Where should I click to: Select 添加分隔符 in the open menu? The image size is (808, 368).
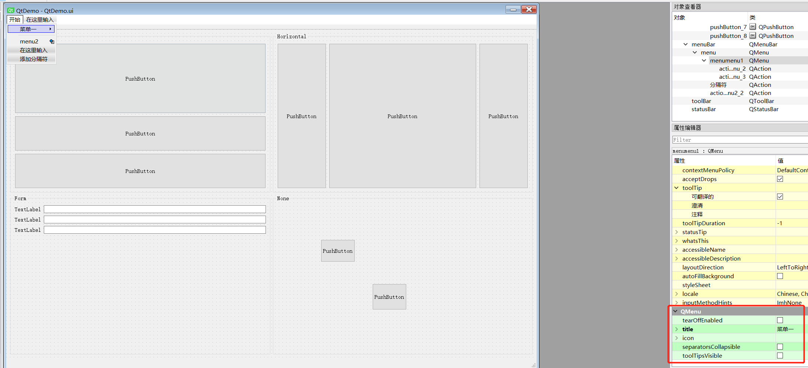tap(34, 59)
